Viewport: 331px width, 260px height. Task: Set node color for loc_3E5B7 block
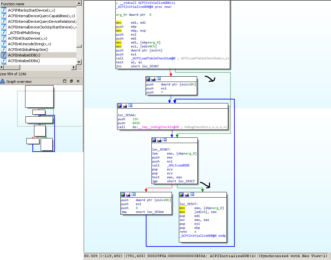tap(154, 140)
